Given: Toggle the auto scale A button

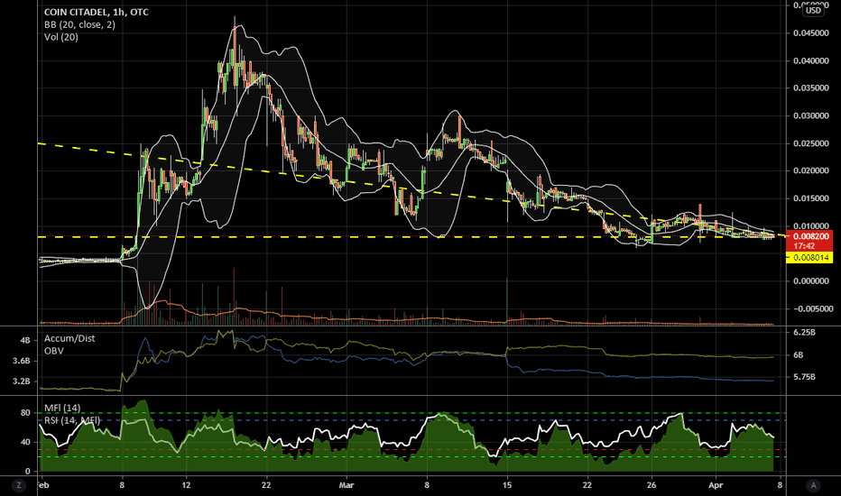Looking at the screenshot, I should click(x=813, y=485).
